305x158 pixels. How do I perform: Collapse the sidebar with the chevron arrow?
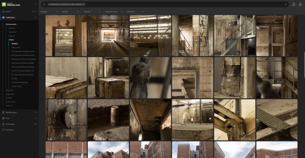pos(35,4)
